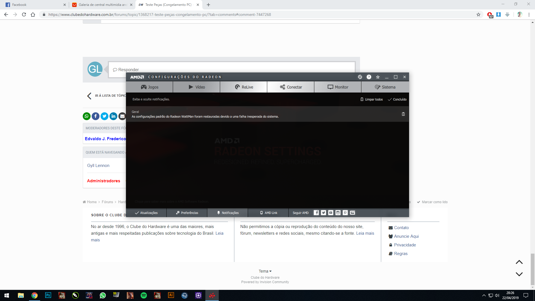Click Limpar todos to clear notifications

[371, 99]
